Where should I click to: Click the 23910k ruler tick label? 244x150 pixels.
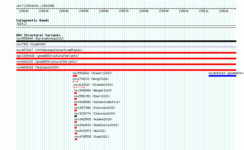[x=184, y=11]
